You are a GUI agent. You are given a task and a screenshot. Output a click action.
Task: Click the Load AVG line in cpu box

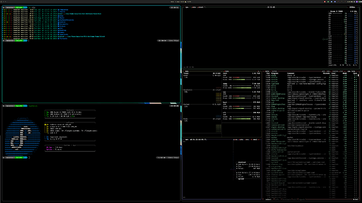click(x=343, y=65)
